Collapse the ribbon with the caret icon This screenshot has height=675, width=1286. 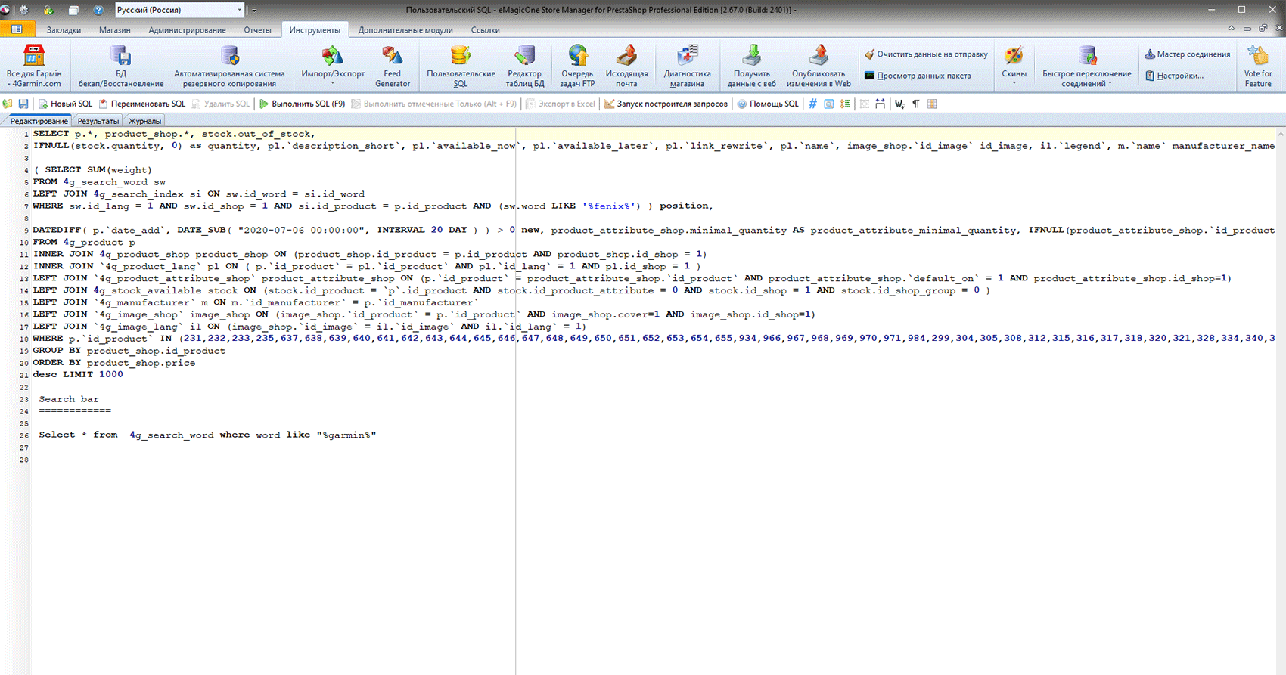pos(1231,29)
